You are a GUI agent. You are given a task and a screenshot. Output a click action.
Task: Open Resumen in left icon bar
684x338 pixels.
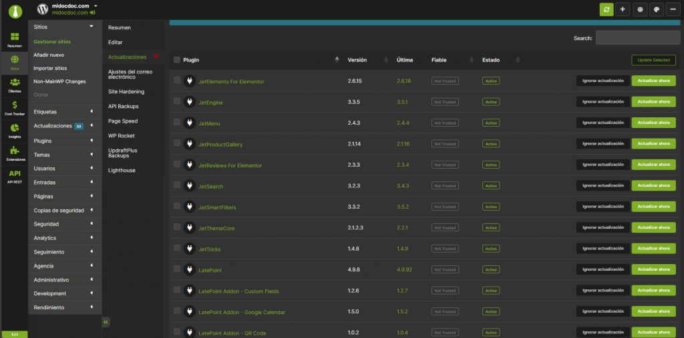15,39
